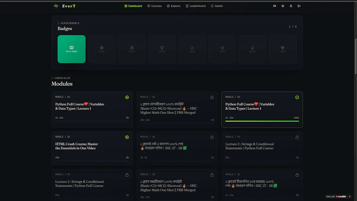Open the Edit with Lovable link
This screenshot has width=357, height=201.
pyautogui.click(x=336, y=197)
